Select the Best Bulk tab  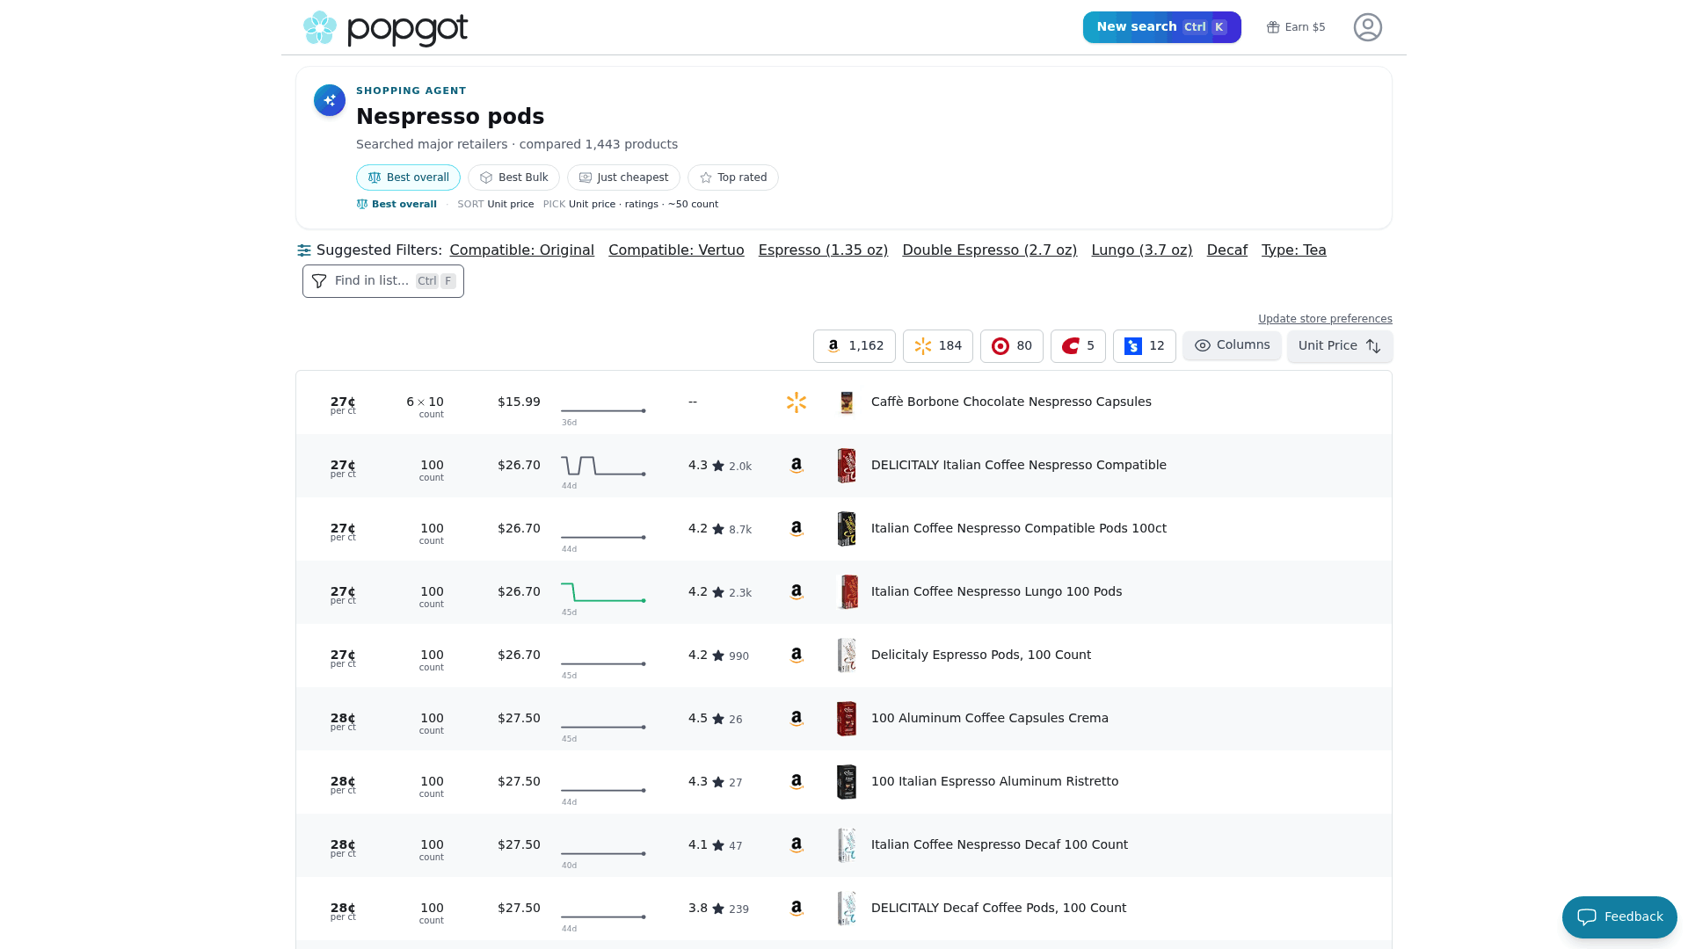tap(513, 177)
